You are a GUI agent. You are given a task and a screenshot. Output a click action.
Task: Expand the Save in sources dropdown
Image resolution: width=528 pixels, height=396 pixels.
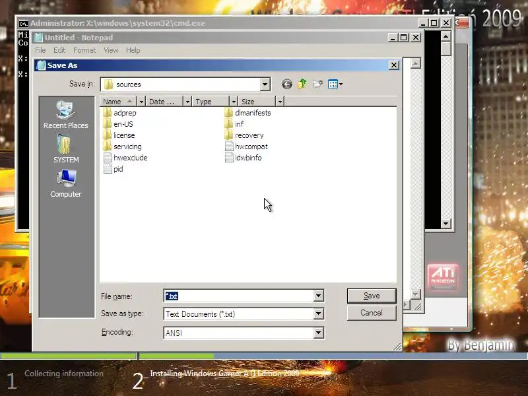click(265, 84)
